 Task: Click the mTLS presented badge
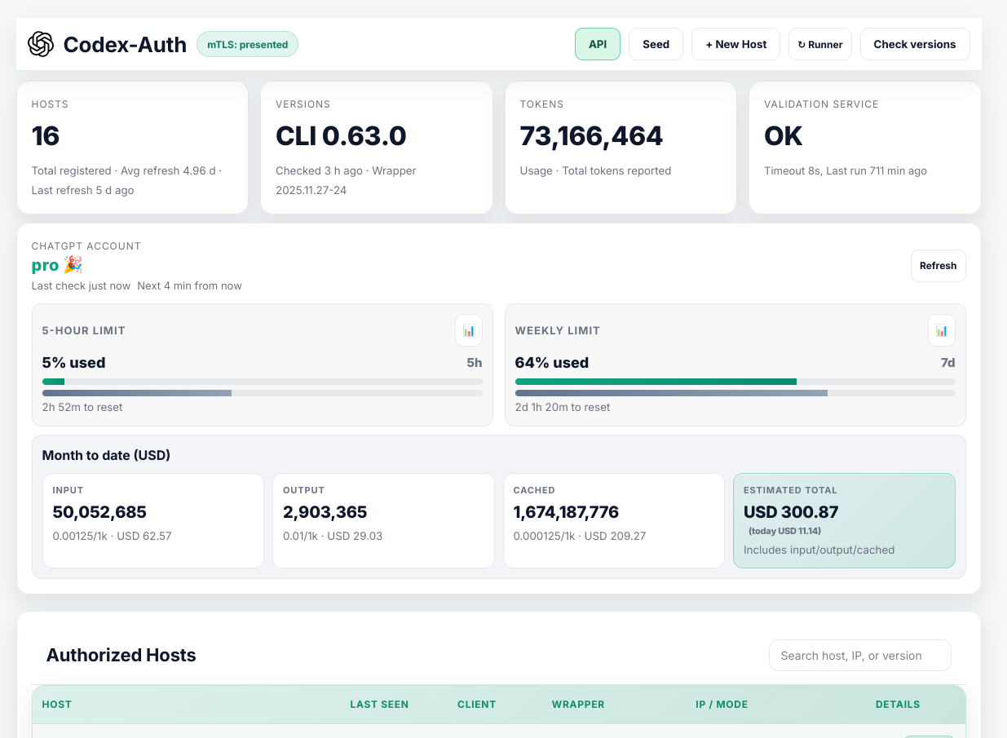(x=247, y=45)
